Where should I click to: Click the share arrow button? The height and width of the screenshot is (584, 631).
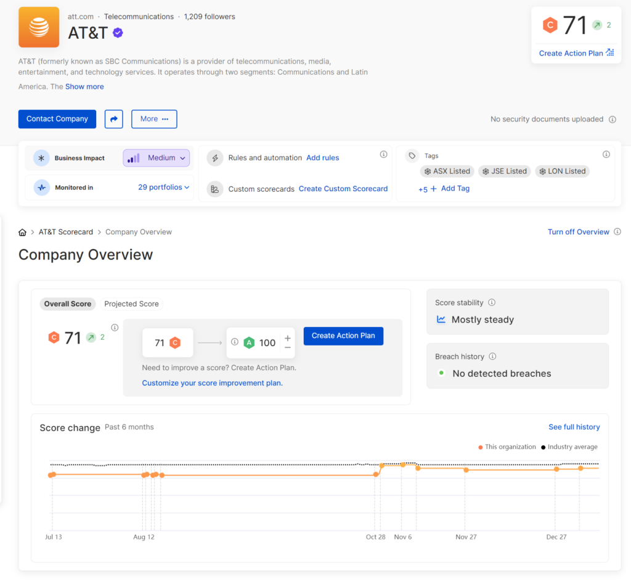[114, 119]
